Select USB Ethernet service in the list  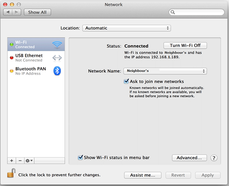(36, 58)
